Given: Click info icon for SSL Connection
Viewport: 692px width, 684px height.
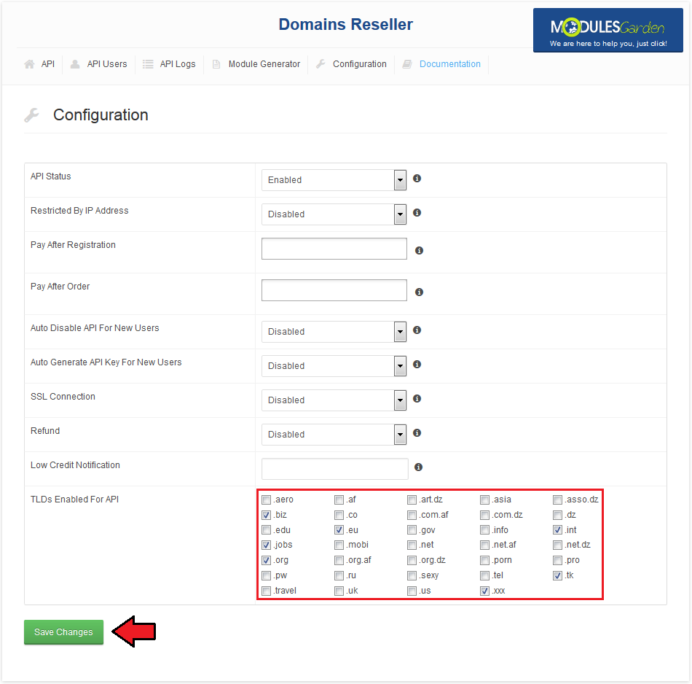Looking at the screenshot, I should point(417,399).
